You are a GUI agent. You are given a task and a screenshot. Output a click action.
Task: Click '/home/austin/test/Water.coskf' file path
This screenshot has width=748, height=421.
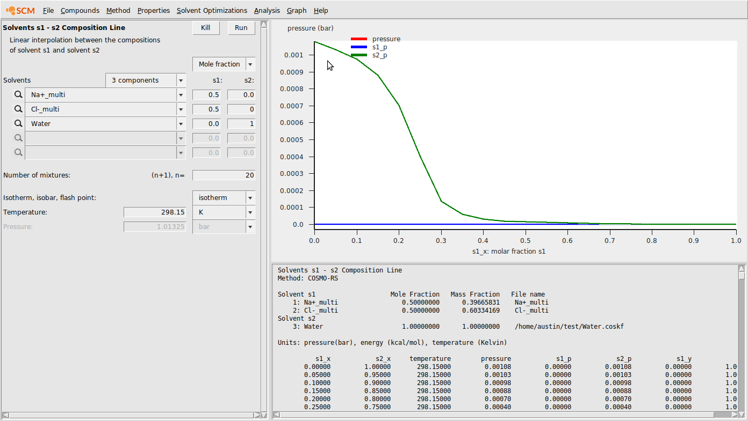point(569,327)
